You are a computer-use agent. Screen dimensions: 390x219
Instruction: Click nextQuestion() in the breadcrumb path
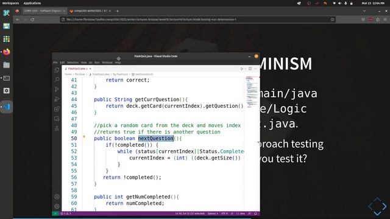click(142, 74)
